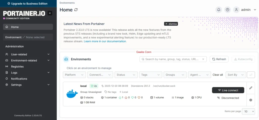Open the admin account dropdown chevron
The image size is (259, 120).
pyautogui.click(x=254, y=10)
